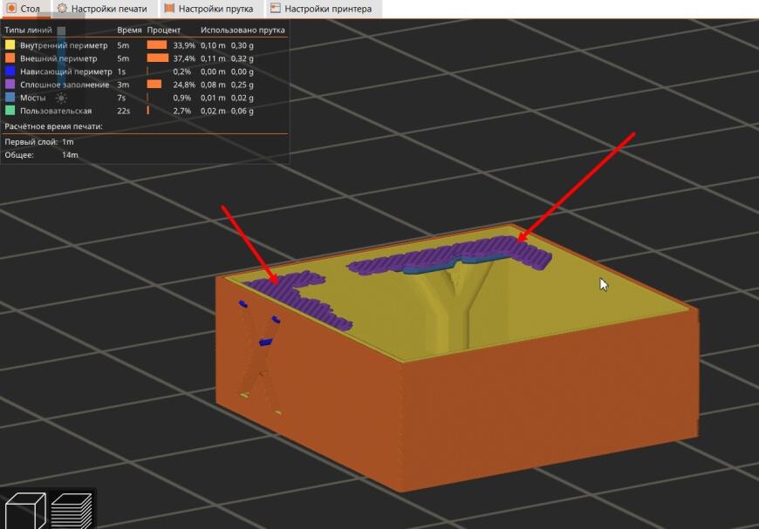Click the purple Сплошное заполнение color swatch
The height and width of the screenshot is (529, 759).
click(10, 85)
